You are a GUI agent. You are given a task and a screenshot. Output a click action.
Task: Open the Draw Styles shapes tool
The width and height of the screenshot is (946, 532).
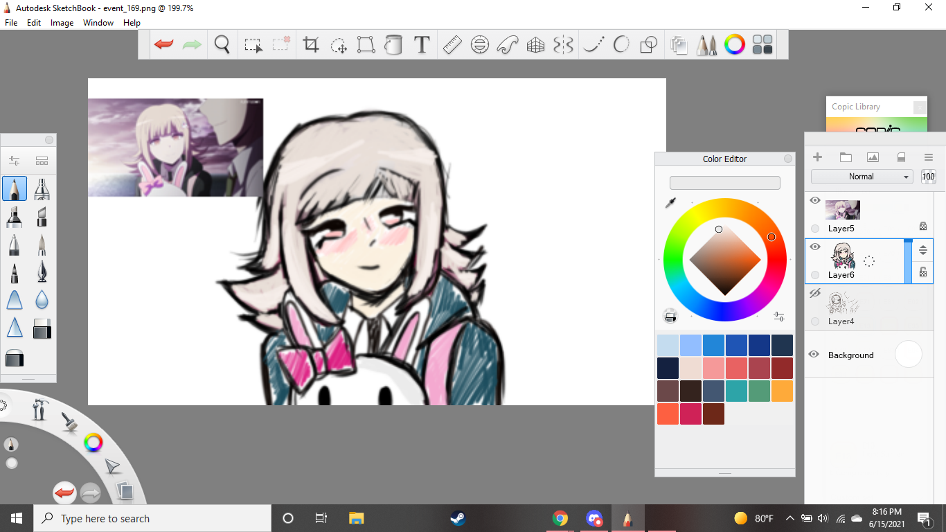coord(649,45)
